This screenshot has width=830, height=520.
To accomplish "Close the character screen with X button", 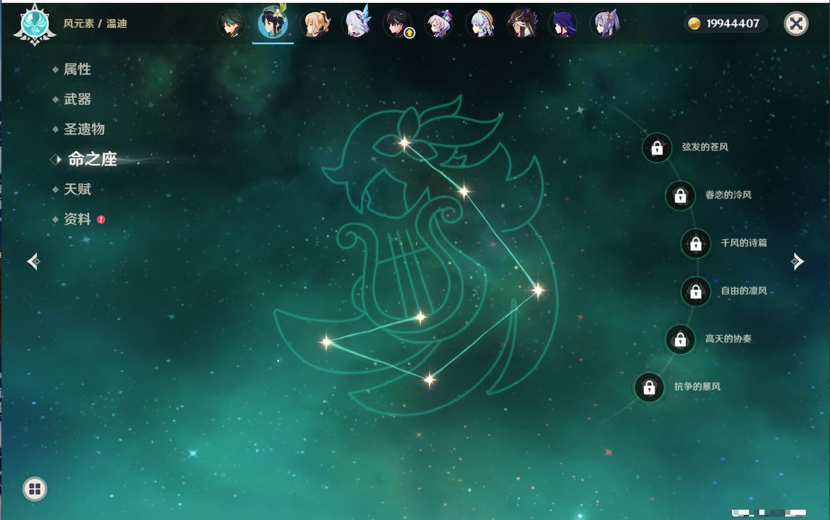I will pyautogui.click(x=796, y=24).
